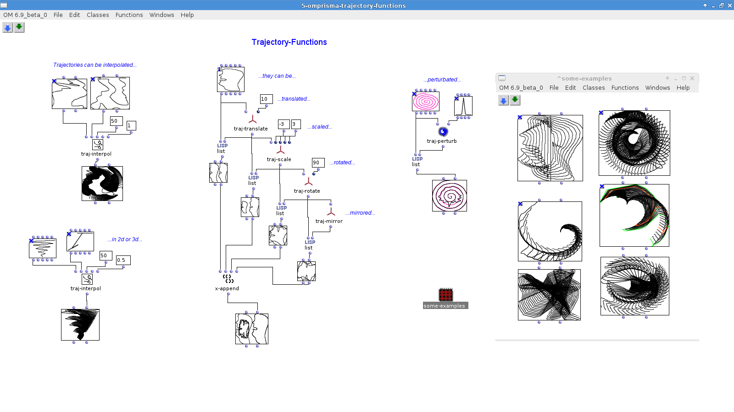The height and width of the screenshot is (412, 734).
Task: Click the value box containing 10
Action: (266, 99)
